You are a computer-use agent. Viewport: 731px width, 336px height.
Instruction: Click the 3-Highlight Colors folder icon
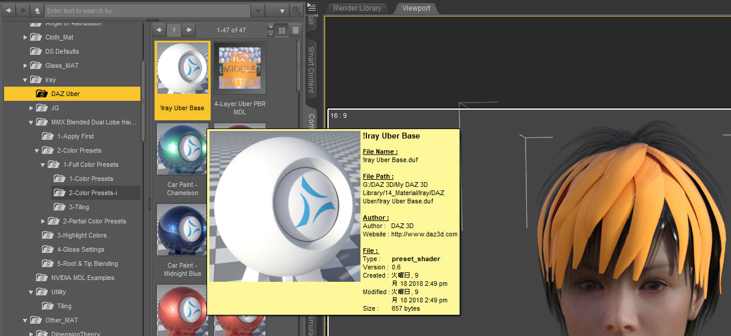(48, 235)
